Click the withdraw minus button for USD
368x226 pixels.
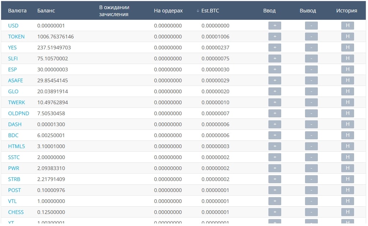point(311,26)
